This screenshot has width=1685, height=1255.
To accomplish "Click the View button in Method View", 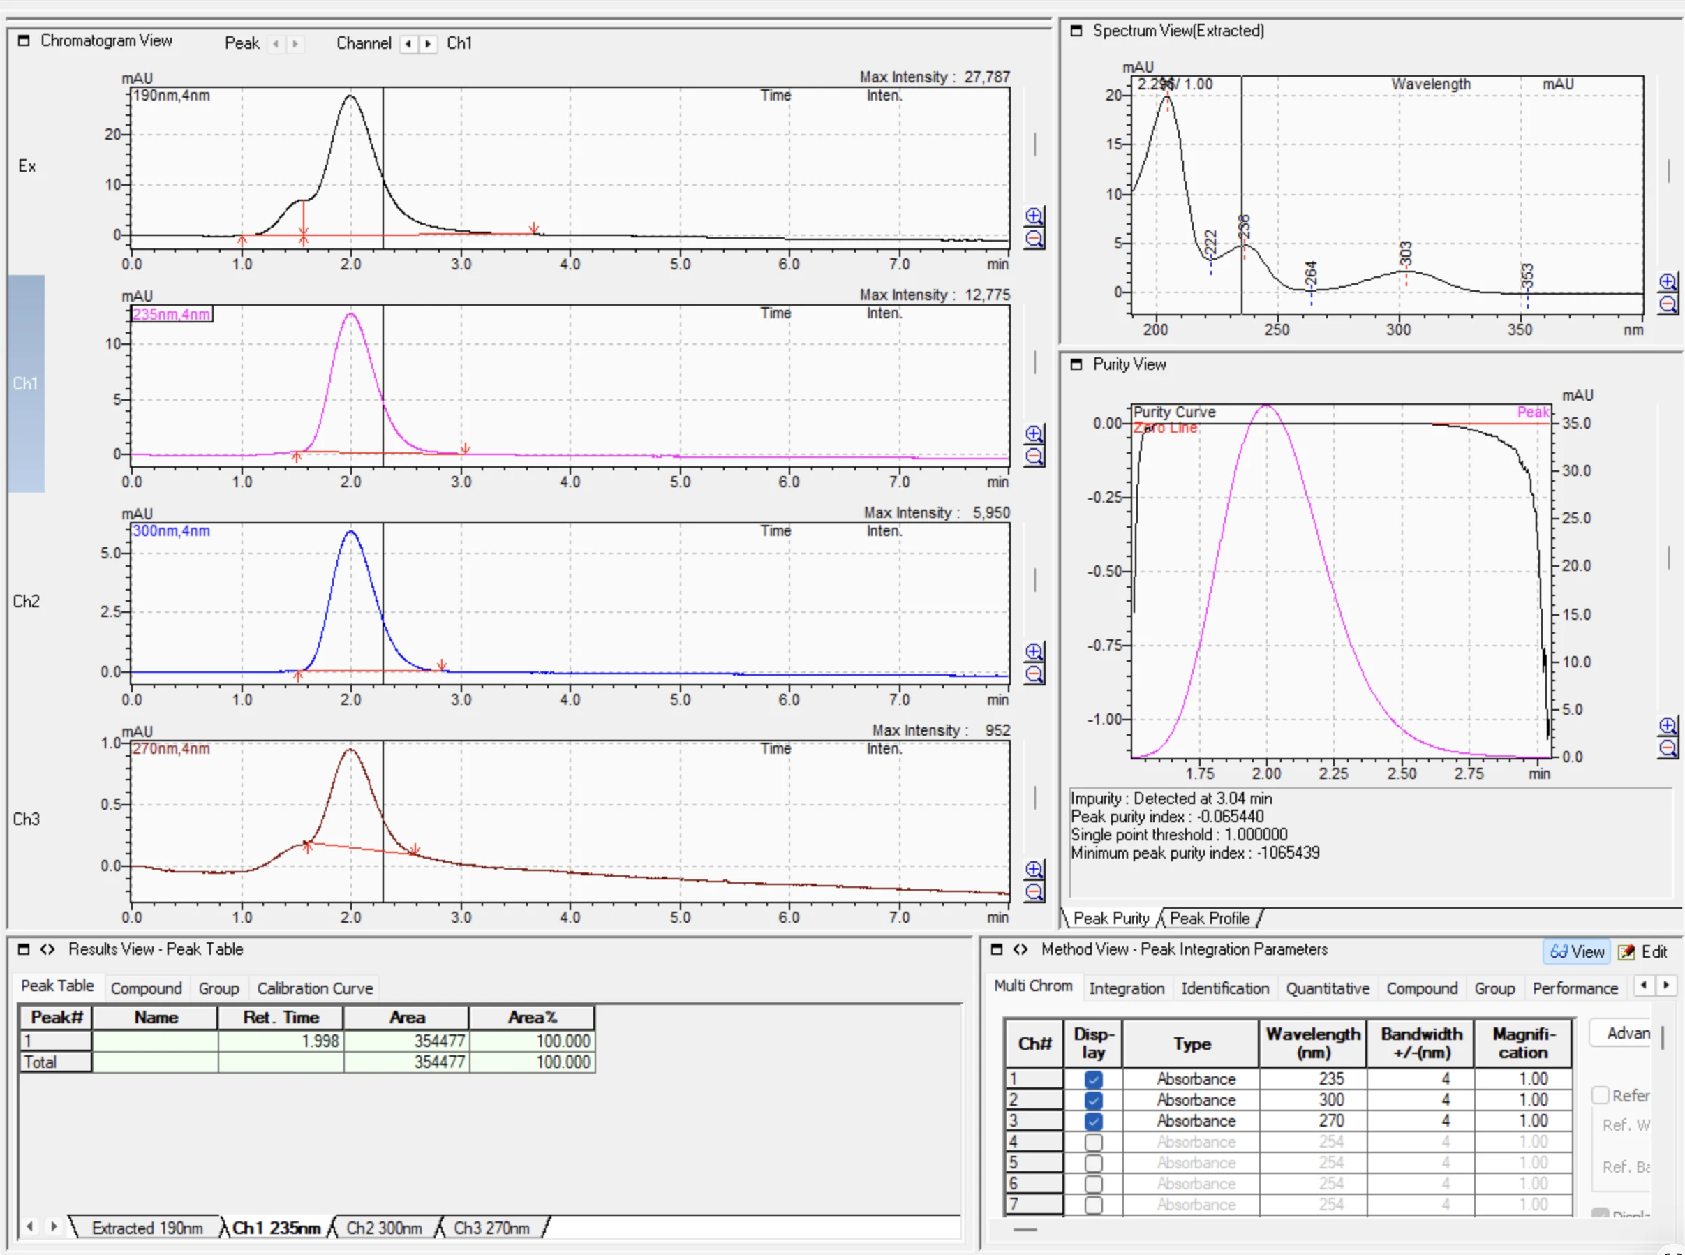I will pyautogui.click(x=1577, y=951).
